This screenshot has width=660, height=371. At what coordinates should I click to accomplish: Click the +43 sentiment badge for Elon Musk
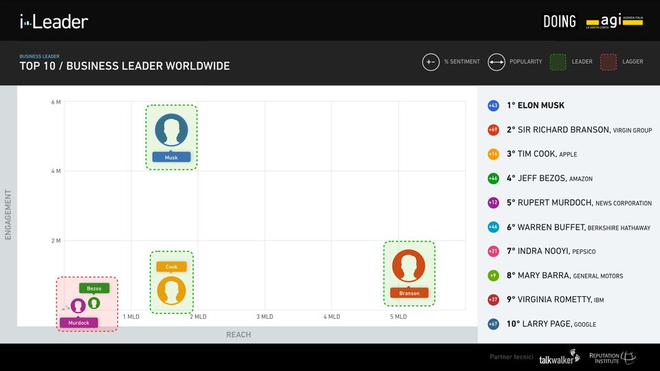[493, 106]
